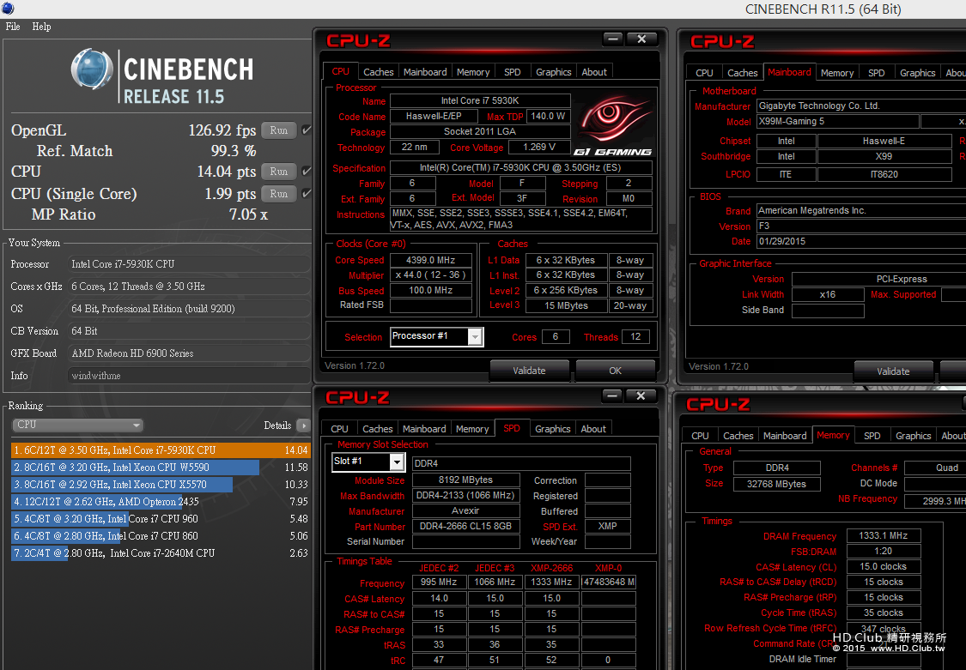
Task: Run the CPU benchmark
Action: click(x=278, y=172)
